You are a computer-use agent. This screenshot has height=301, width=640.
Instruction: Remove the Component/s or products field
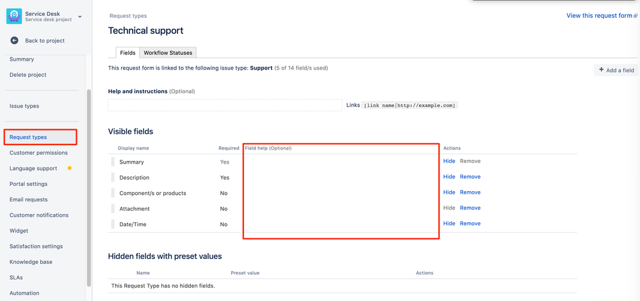pos(470,192)
